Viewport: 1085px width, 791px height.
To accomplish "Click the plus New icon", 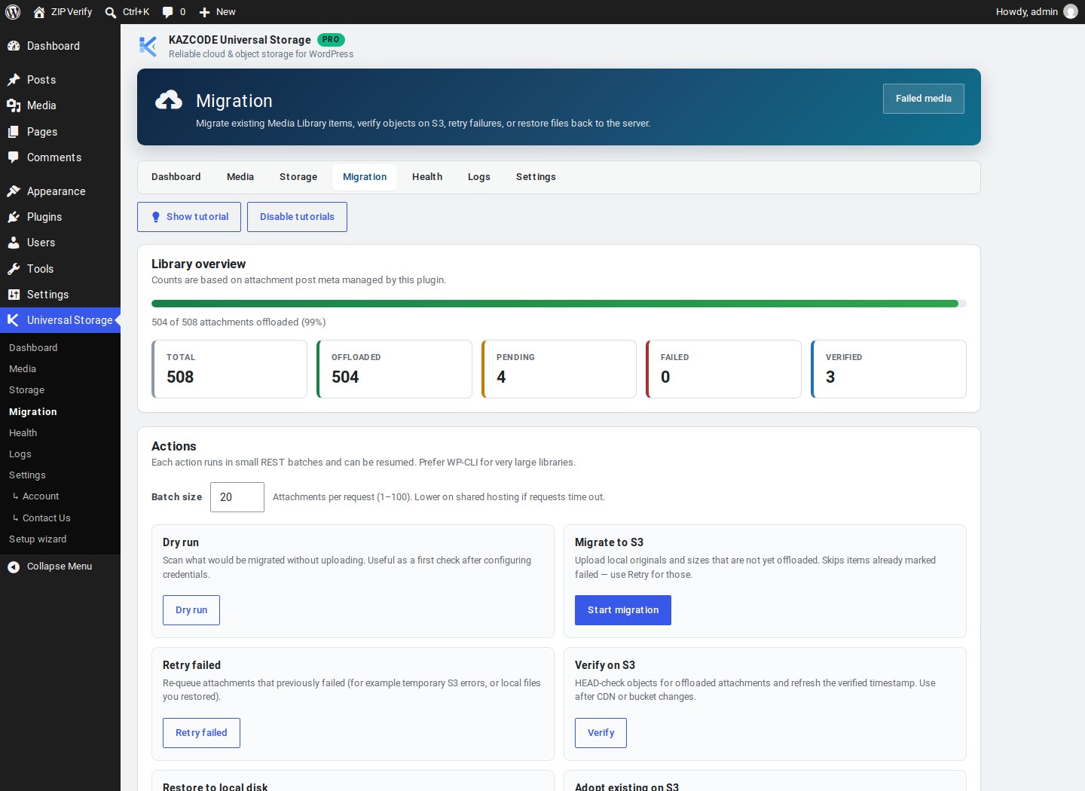I will point(204,12).
